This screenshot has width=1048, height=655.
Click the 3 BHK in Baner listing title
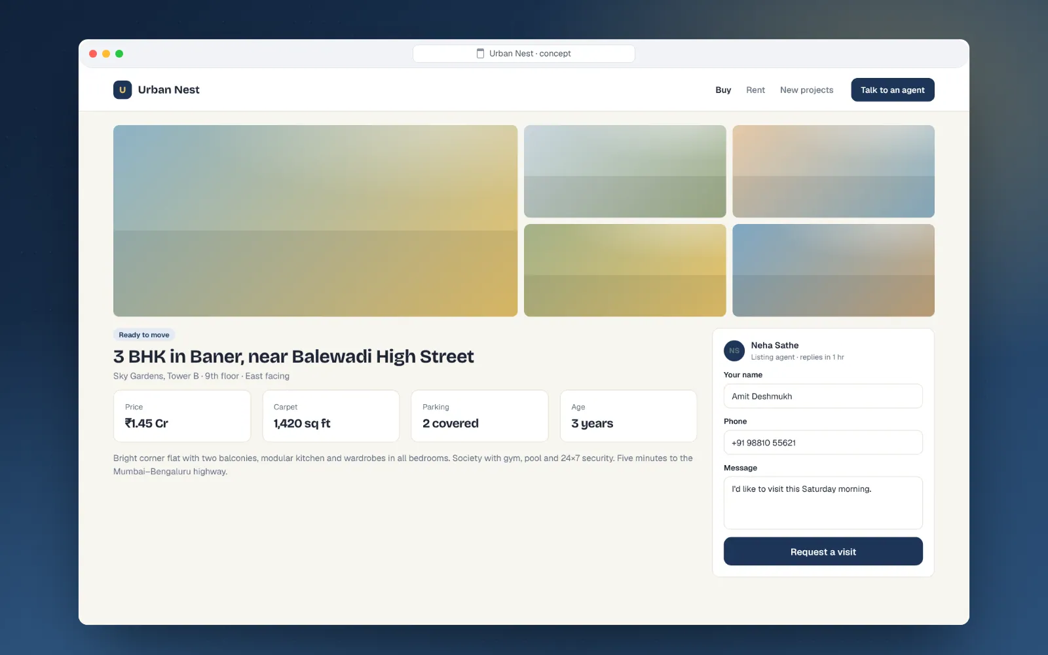point(293,356)
